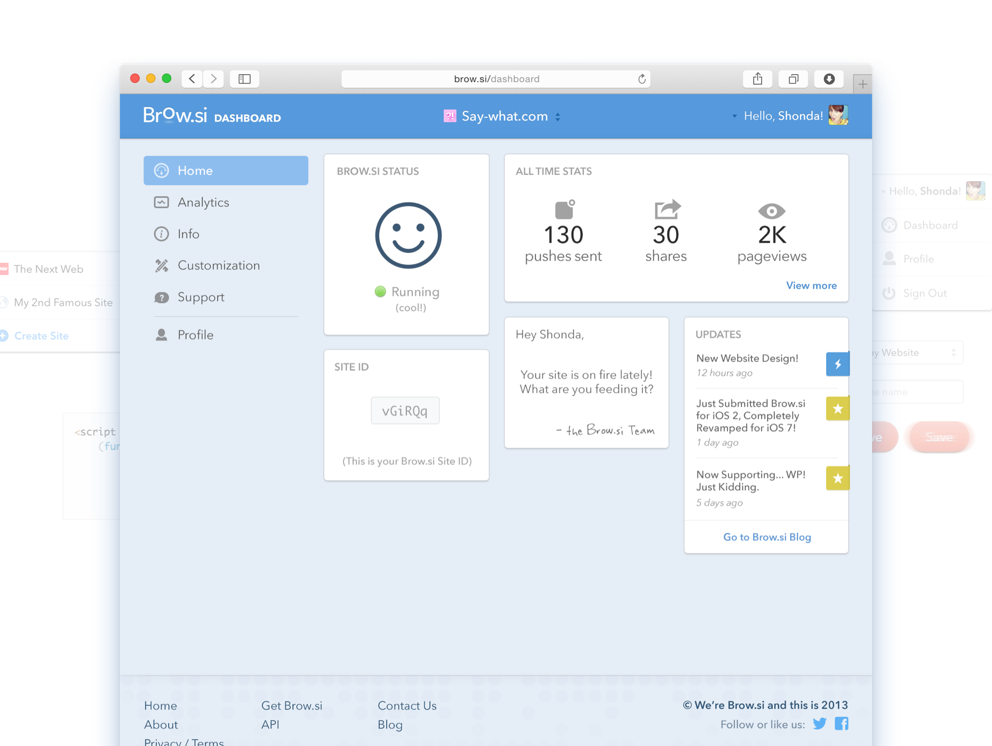Open Analytics from the sidebar
The height and width of the screenshot is (746, 992).
203,202
